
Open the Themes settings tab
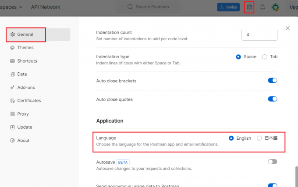(25, 48)
